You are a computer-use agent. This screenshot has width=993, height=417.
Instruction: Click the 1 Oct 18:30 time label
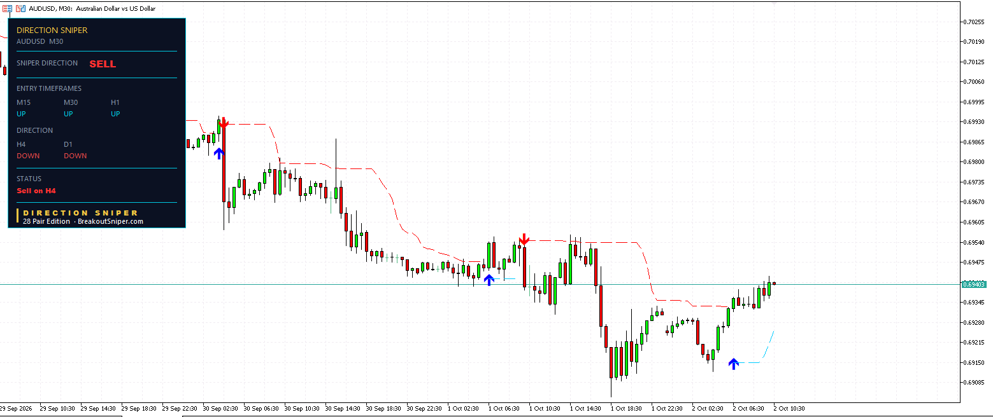tap(626, 409)
